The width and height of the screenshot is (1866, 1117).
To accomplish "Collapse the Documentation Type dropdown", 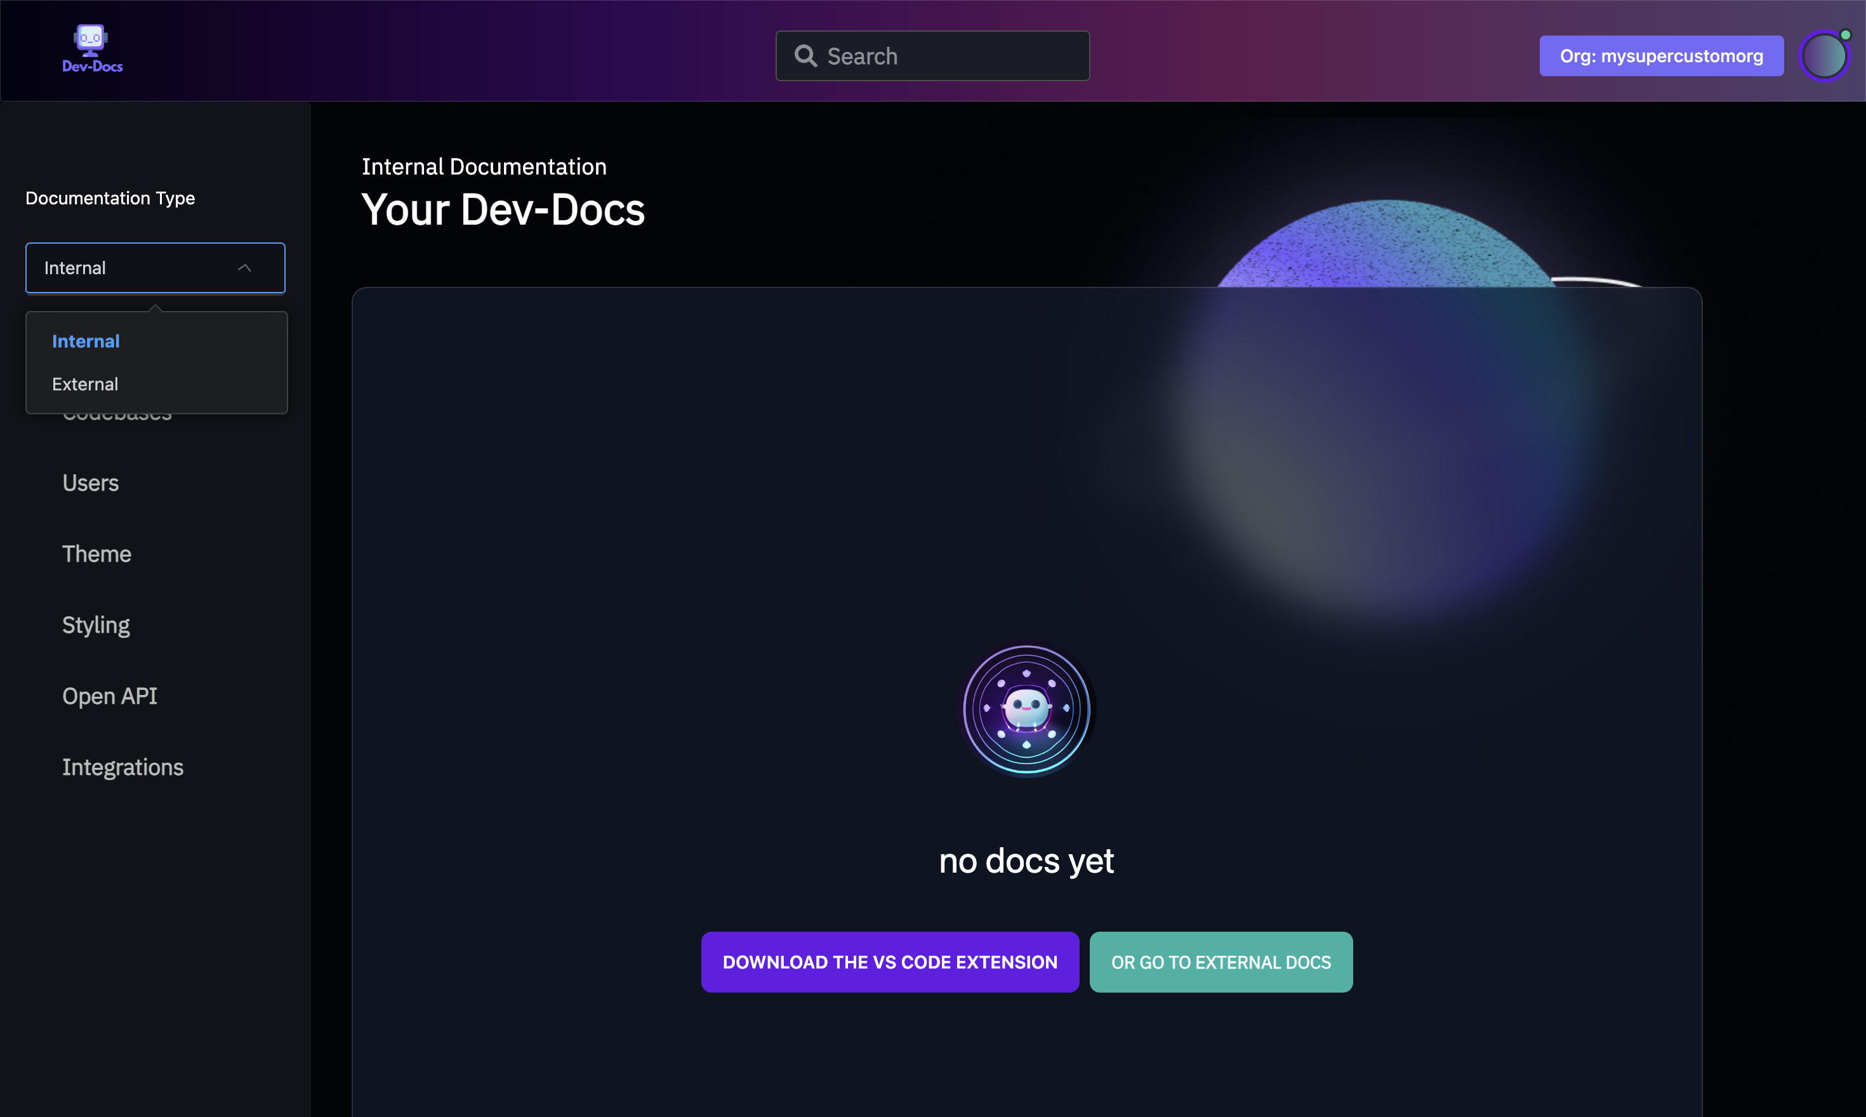I will 155,267.
